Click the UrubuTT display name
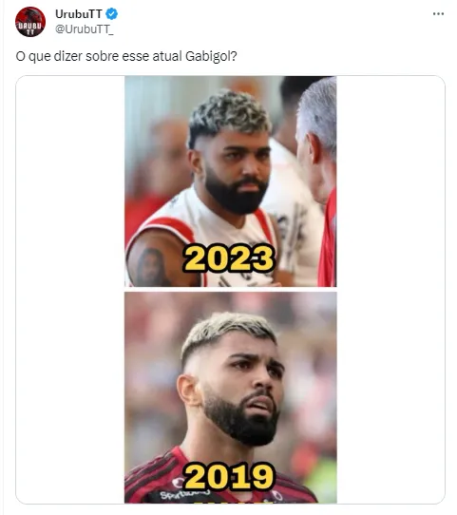457x515 pixels. [x=79, y=14]
